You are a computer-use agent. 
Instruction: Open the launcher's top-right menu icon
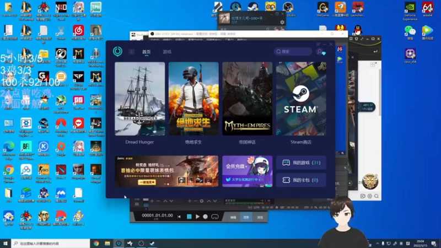(318, 45)
